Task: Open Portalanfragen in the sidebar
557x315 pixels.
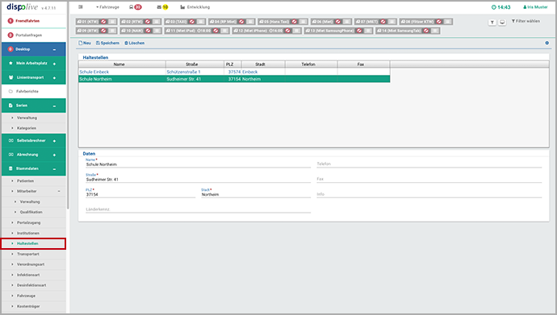Action: point(34,35)
